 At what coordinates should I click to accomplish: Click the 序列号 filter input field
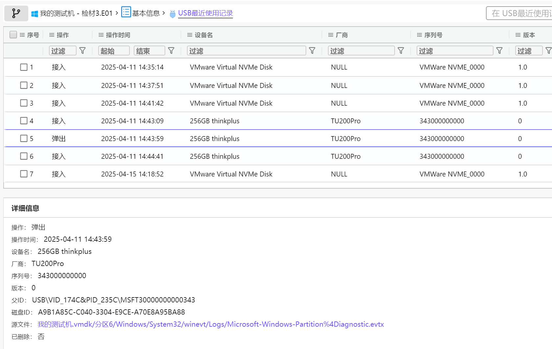tap(455, 51)
